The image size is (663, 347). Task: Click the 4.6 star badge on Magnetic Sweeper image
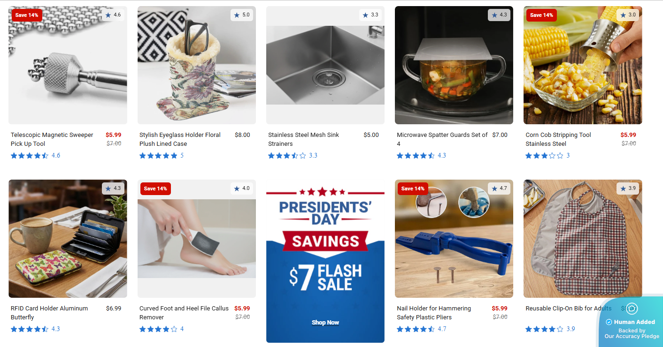(113, 15)
